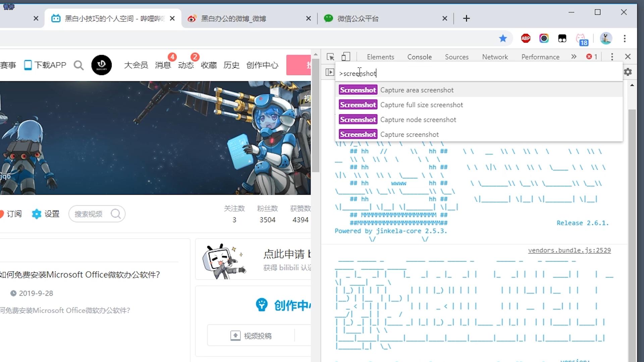Open vendors.bundle.js:2529 source link in console
Image resolution: width=644 pixels, height=362 pixels.
coord(569,250)
